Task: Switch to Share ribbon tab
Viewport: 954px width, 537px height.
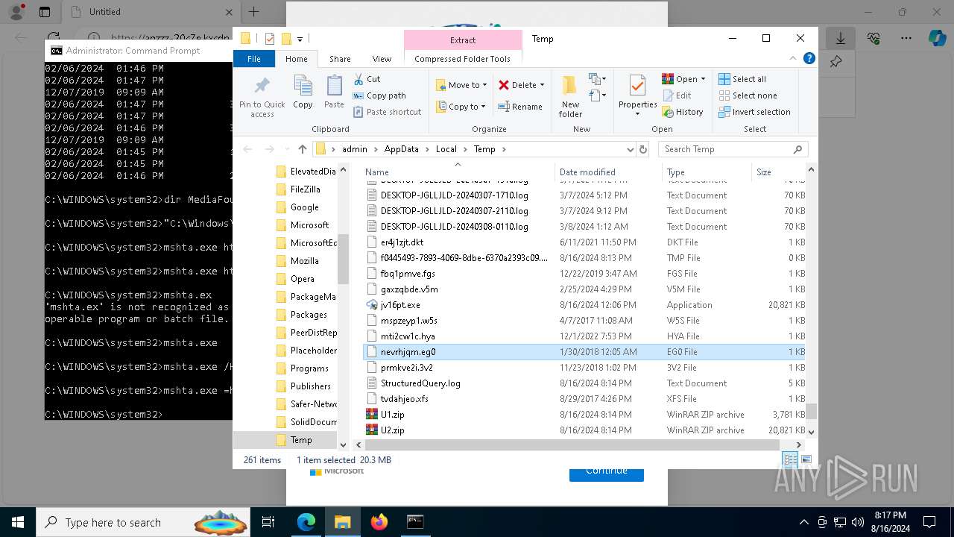Action: point(340,59)
